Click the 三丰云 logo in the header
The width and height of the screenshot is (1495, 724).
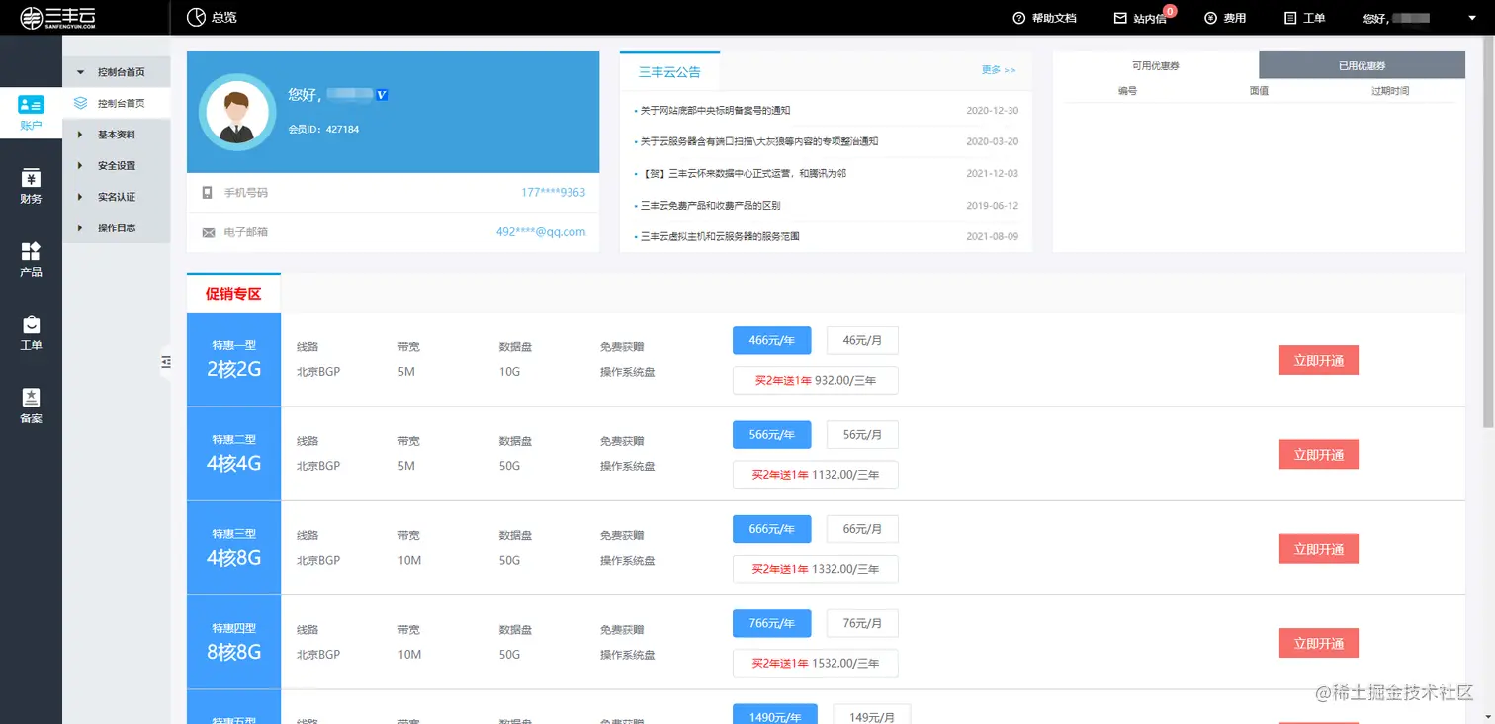click(58, 17)
